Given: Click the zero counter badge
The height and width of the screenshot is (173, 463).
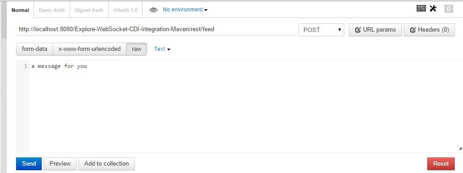Looking at the screenshot, I should [448, 9].
